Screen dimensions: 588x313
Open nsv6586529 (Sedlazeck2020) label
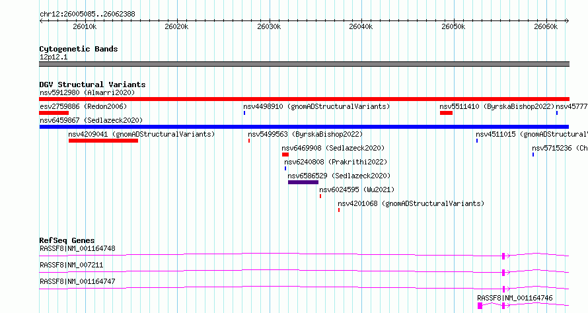339,176
